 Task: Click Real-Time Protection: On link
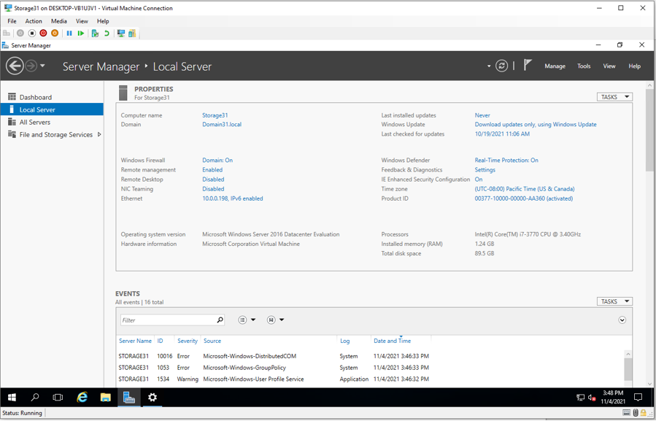(x=506, y=160)
